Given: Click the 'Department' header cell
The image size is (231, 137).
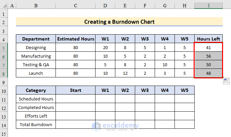Looking at the screenshot, I should (36, 39).
